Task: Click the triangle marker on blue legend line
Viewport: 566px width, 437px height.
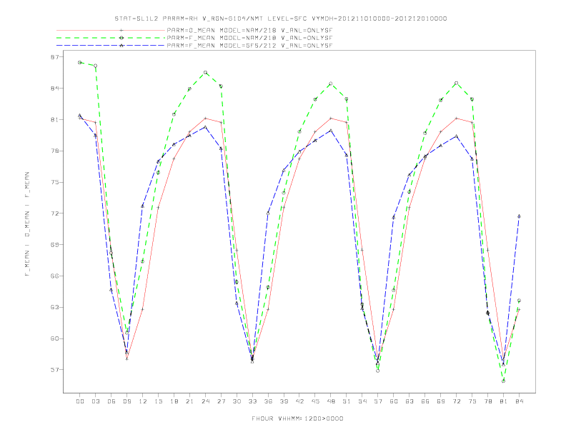Action: coord(121,46)
